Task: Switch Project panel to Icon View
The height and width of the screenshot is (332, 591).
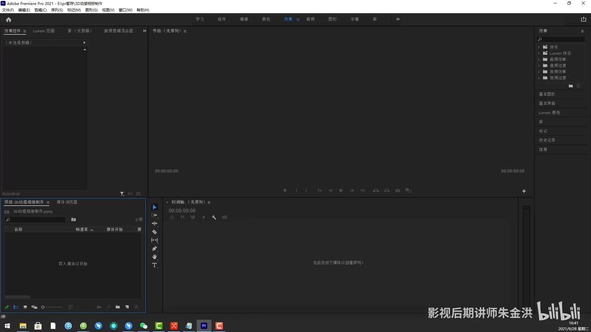Action: point(25,307)
